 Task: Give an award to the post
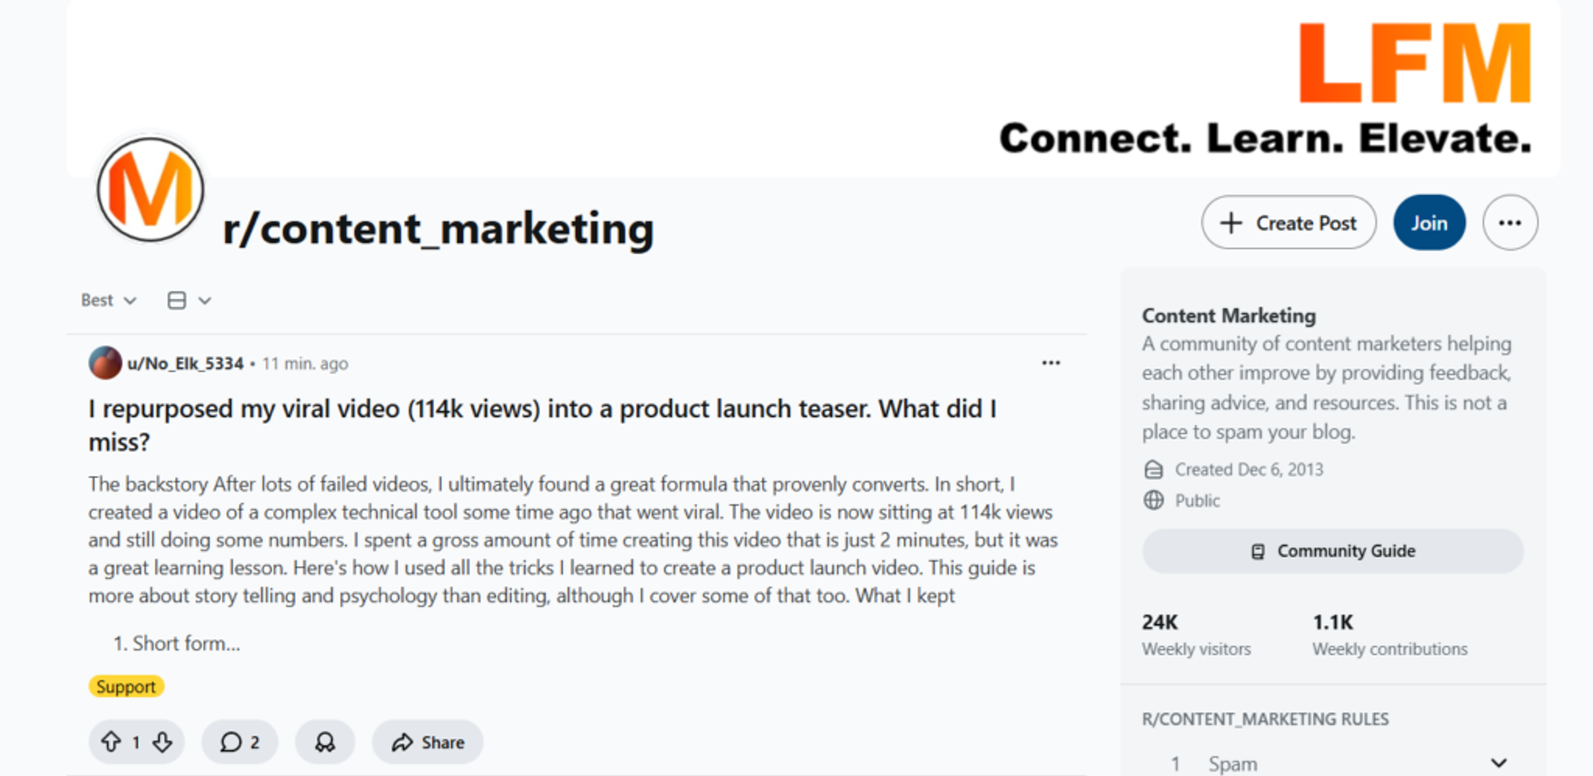325,742
